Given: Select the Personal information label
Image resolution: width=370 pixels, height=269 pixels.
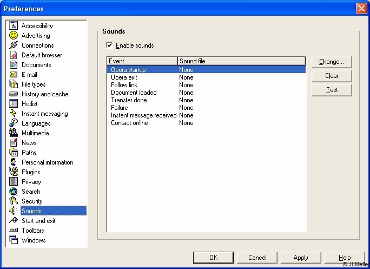Looking at the screenshot, I should pyautogui.click(x=48, y=162).
